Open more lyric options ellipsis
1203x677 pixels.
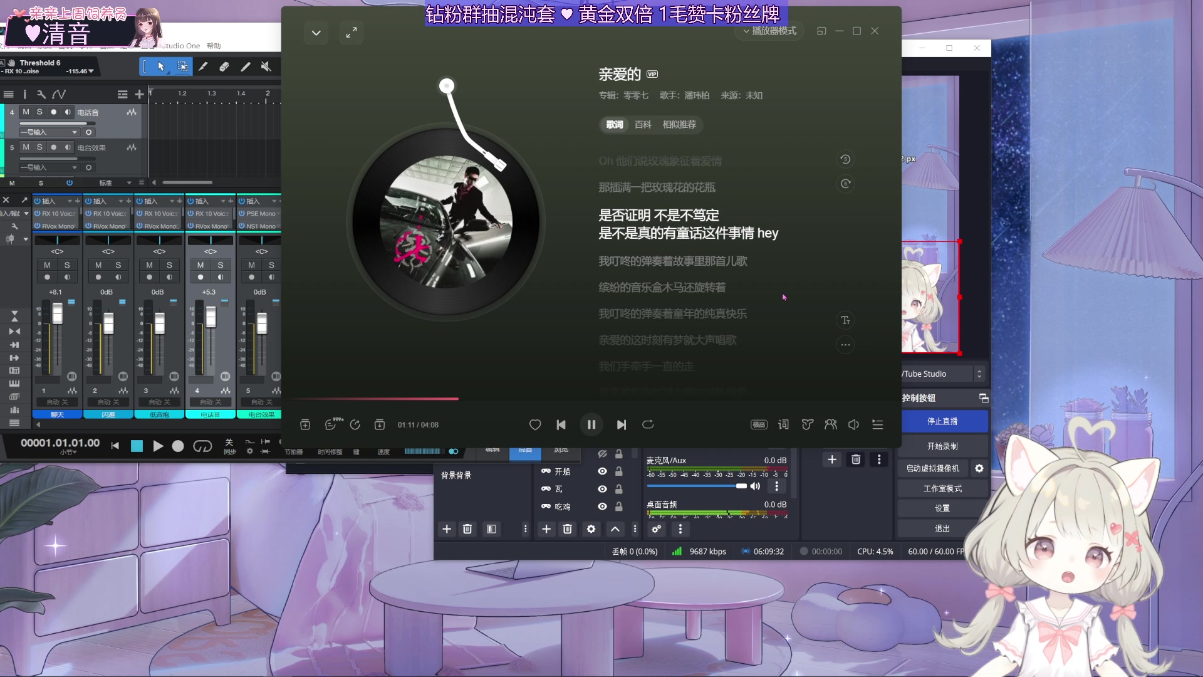pos(845,345)
